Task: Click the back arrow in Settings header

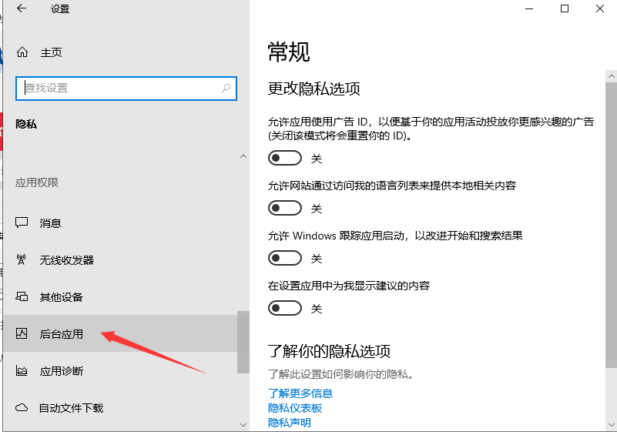Action: pyautogui.click(x=22, y=8)
